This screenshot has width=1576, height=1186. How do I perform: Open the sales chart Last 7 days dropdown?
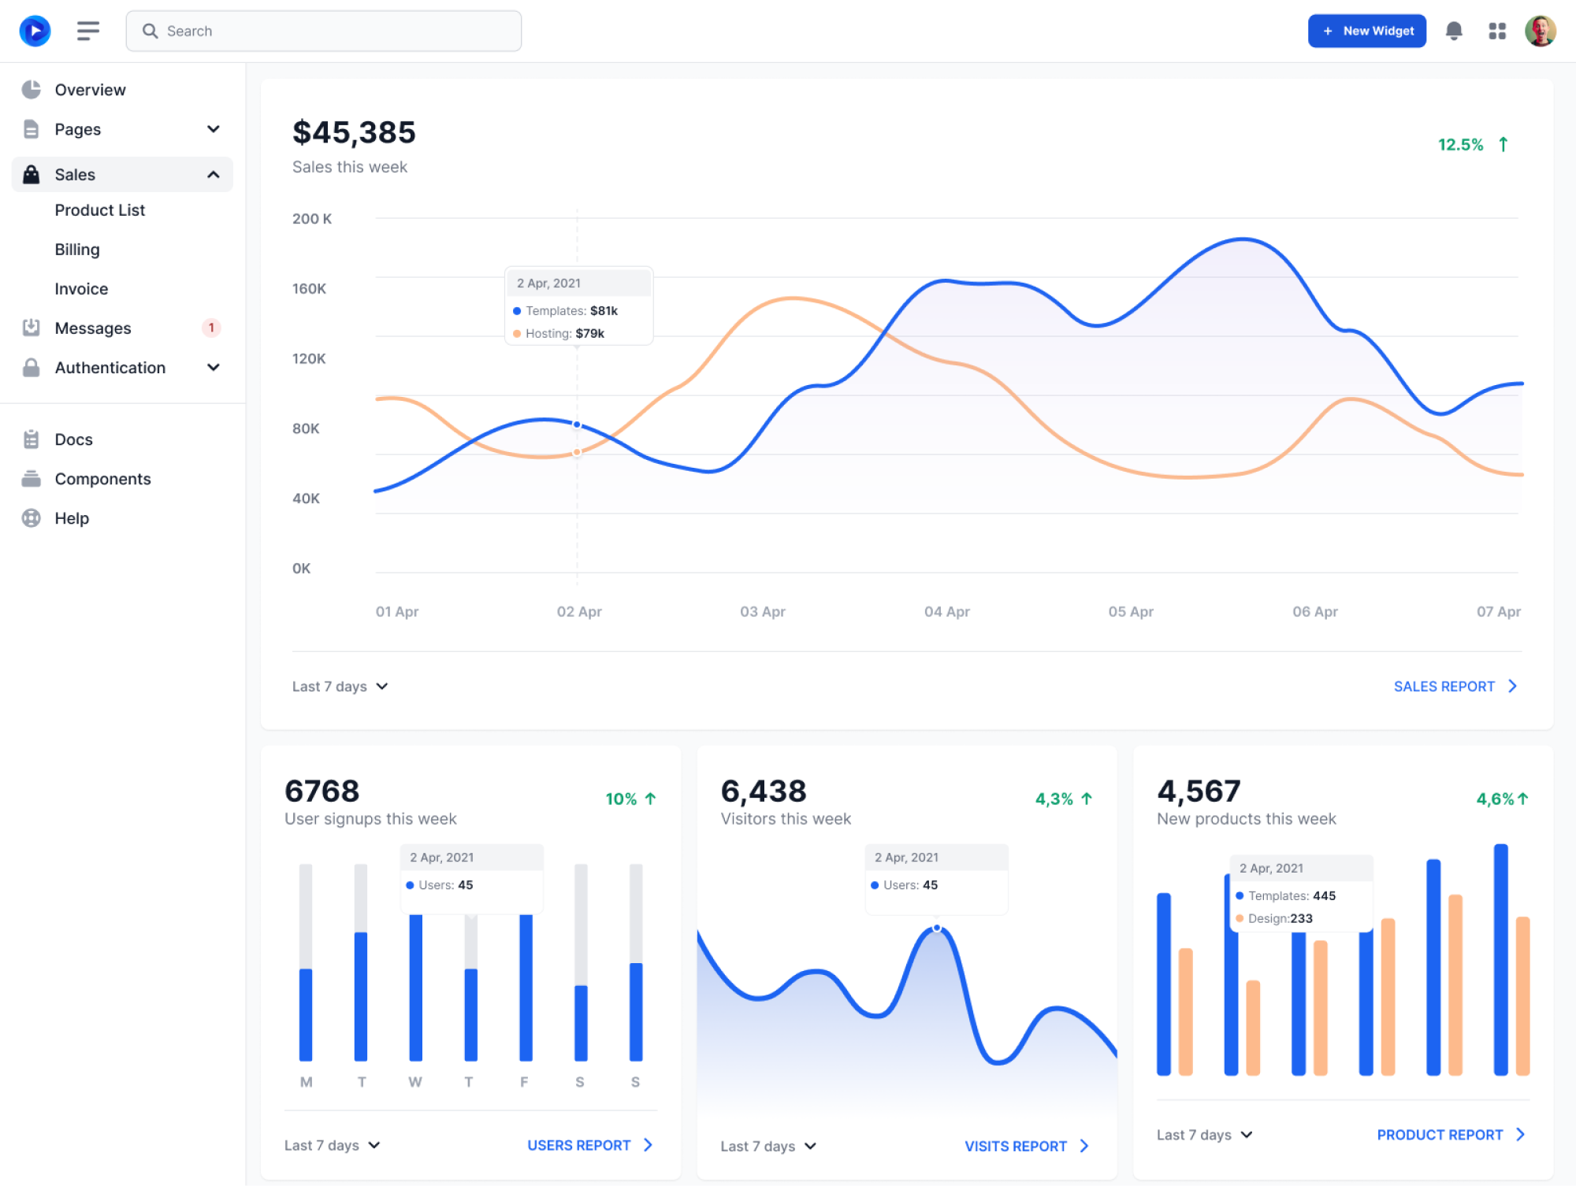coord(340,687)
